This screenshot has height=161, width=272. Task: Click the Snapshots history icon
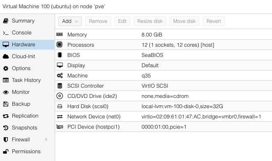[6, 128]
